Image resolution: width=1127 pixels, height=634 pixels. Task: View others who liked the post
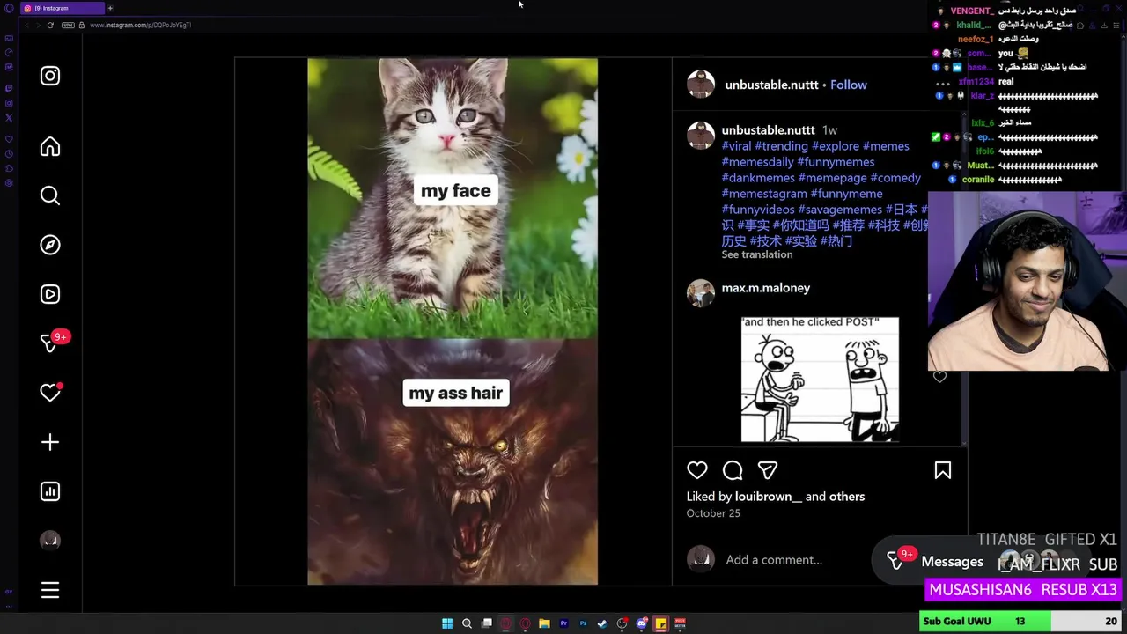coord(847,497)
